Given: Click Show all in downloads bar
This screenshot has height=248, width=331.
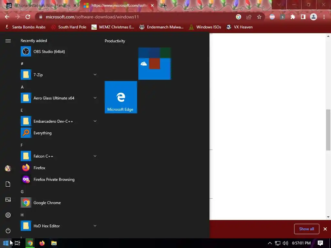Looking at the screenshot, I should (x=306, y=229).
